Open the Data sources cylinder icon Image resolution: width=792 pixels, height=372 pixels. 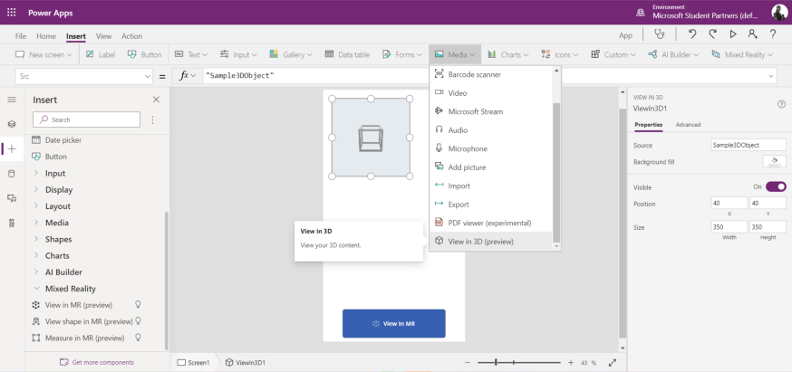[x=12, y=174]
